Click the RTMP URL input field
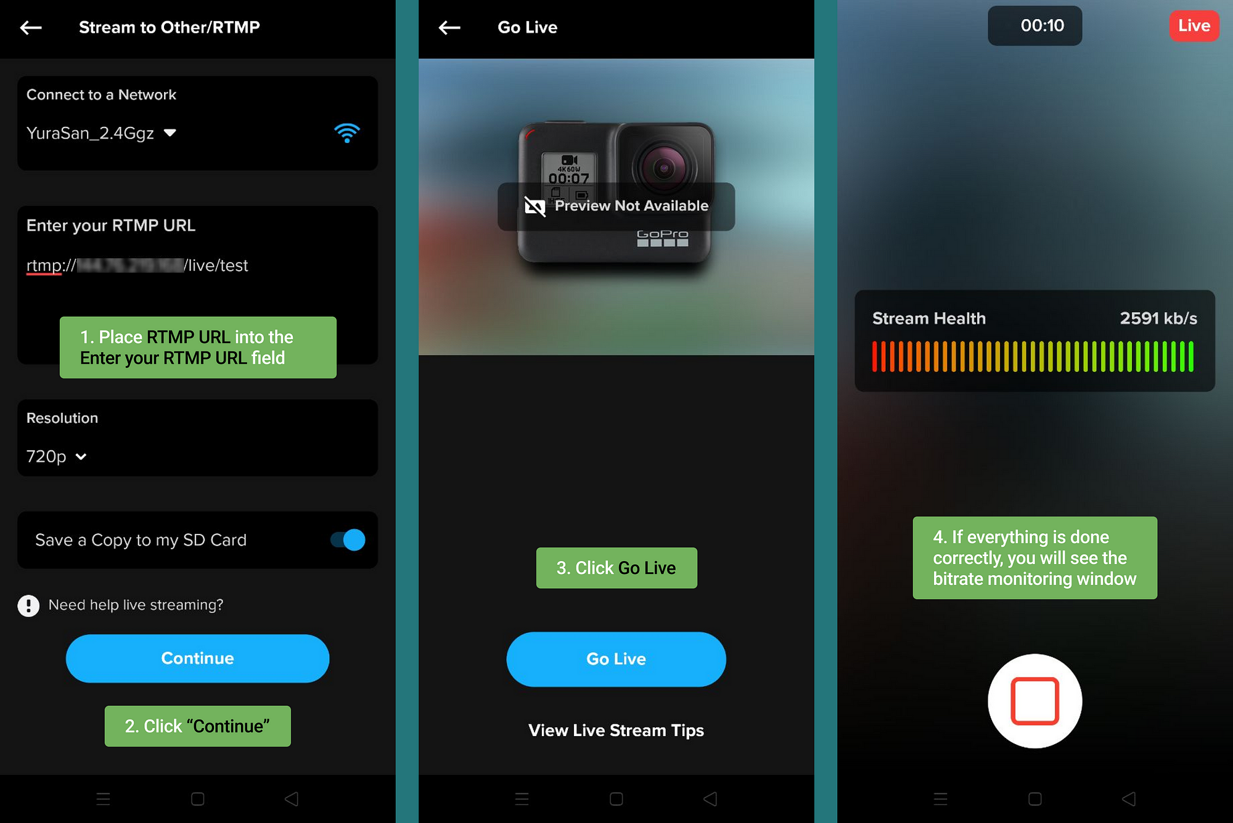The width and height of the screenshot is (1233, 823). (x=197, y=264)
